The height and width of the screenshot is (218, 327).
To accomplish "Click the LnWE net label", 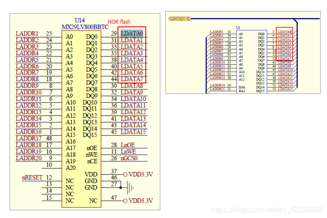I will pos(128,151).
